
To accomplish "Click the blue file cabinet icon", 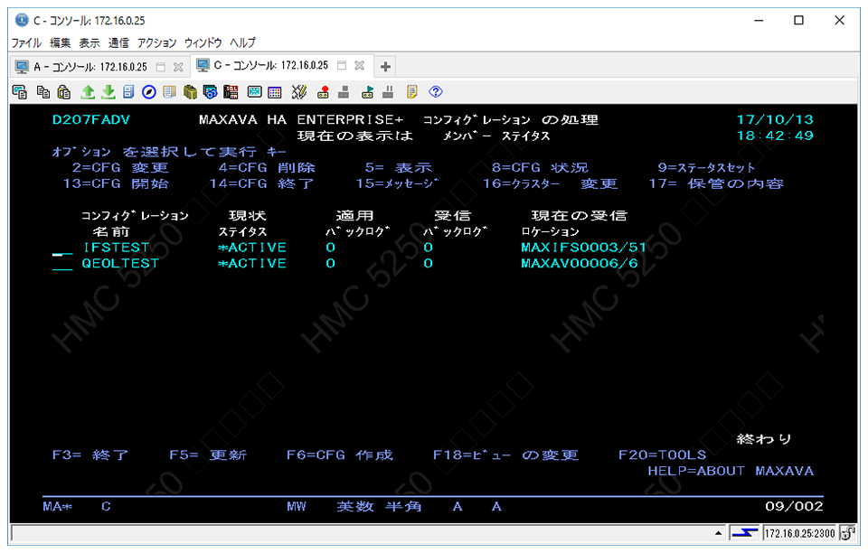I will (x=128, y=92).
